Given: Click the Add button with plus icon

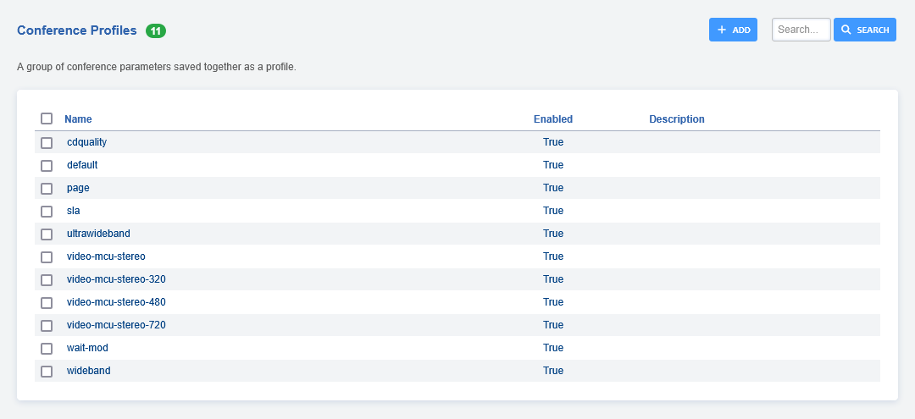Looking at the screenshot, I should coord(733,30).
